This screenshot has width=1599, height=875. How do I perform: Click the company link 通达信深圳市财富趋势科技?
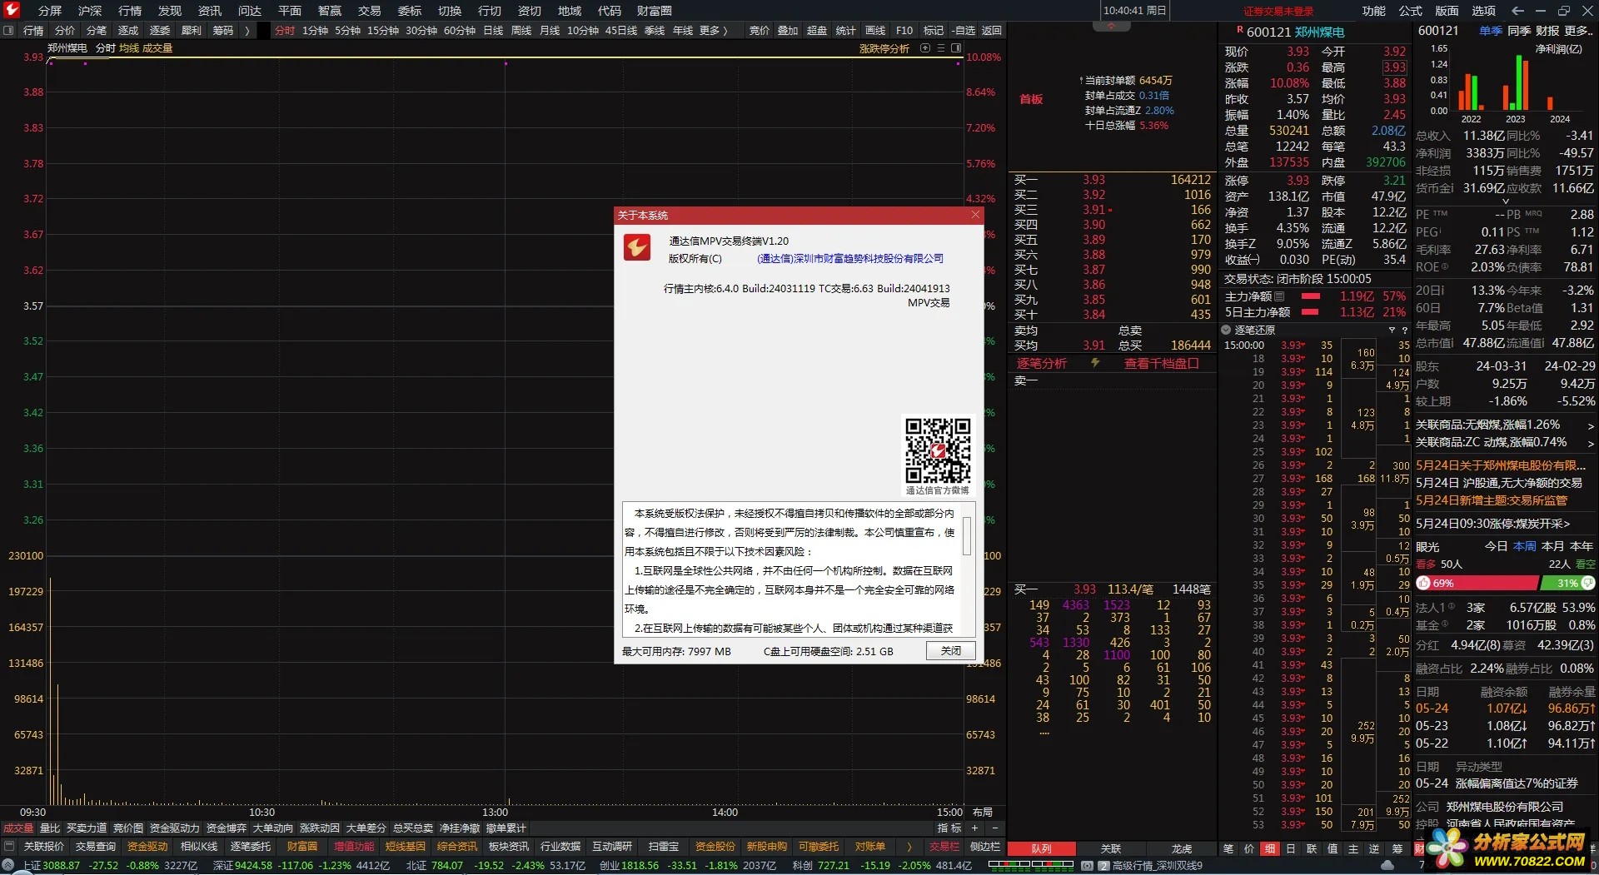(x=850, y=259)
